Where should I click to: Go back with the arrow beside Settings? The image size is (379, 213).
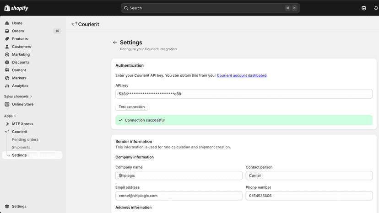coord(115,43)
